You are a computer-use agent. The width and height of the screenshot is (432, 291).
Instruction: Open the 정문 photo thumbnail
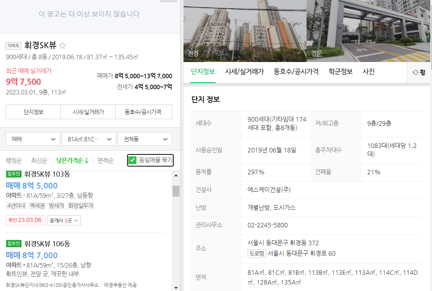point(368,31)
